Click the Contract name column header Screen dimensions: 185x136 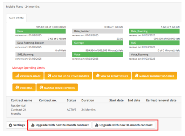click(21, 100)
